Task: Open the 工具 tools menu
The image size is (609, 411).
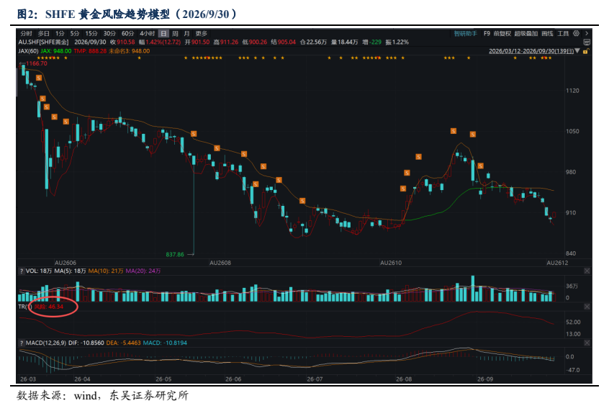Action: 563,33
